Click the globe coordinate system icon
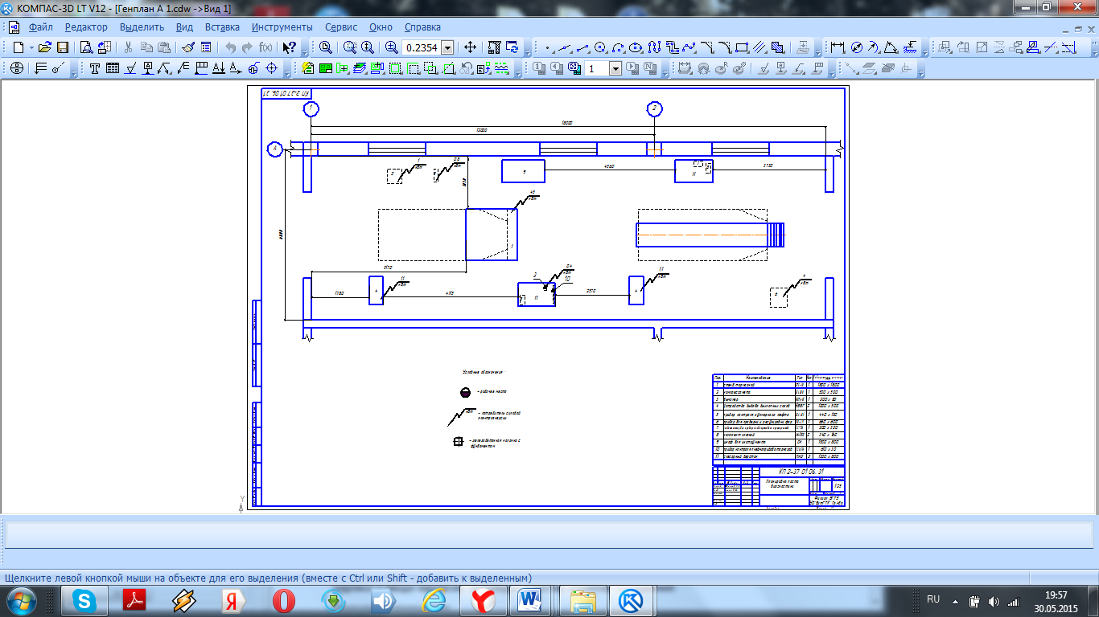Screen dimensions: 1099x617 point(16,68)
